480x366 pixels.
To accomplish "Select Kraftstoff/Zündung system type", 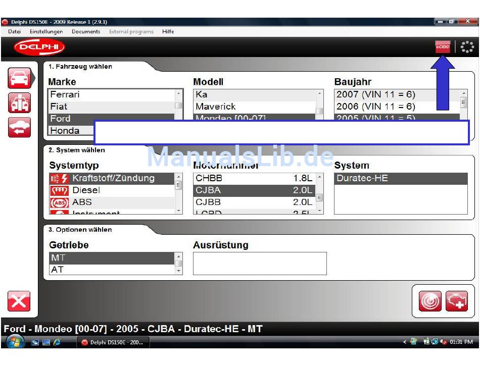I will pos(112,179).
